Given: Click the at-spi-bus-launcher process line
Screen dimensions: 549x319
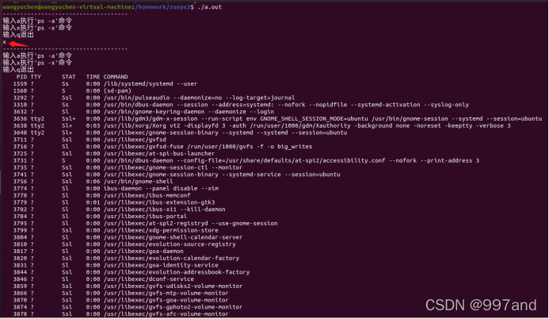Looking at the screenshot, I should point(114,153).
